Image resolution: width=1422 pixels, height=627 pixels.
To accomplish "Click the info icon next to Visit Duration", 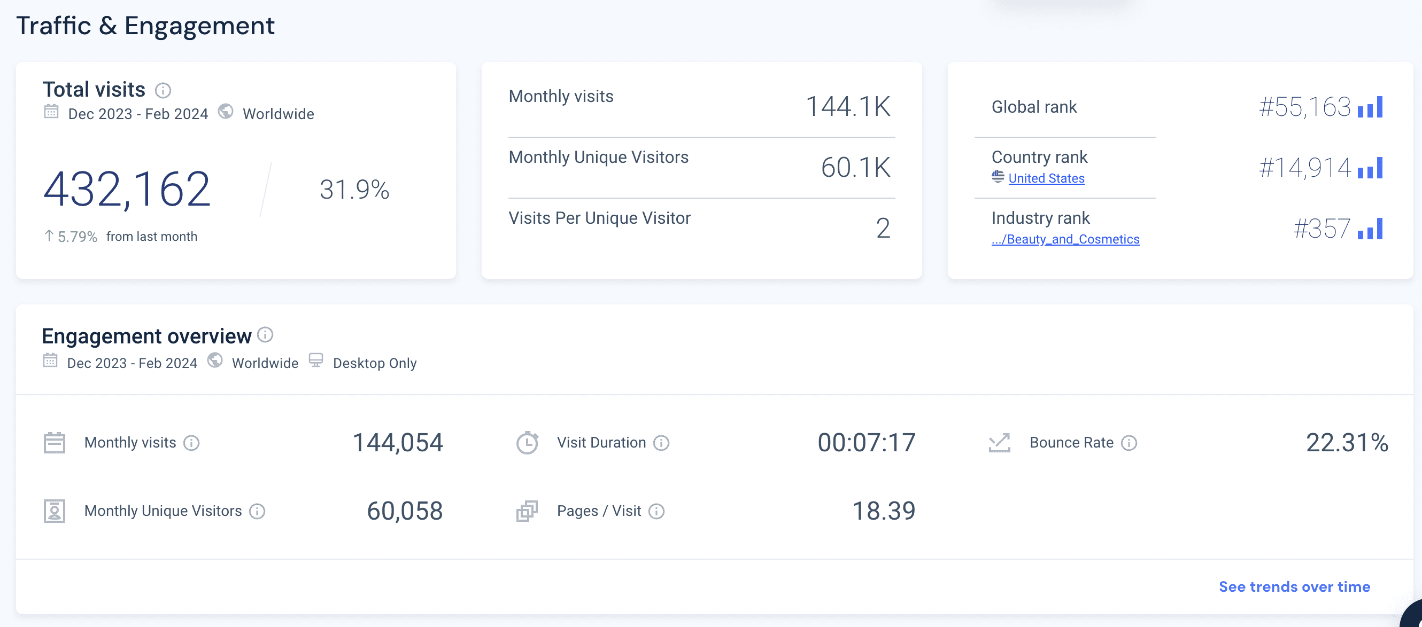I will click(661, 443).
